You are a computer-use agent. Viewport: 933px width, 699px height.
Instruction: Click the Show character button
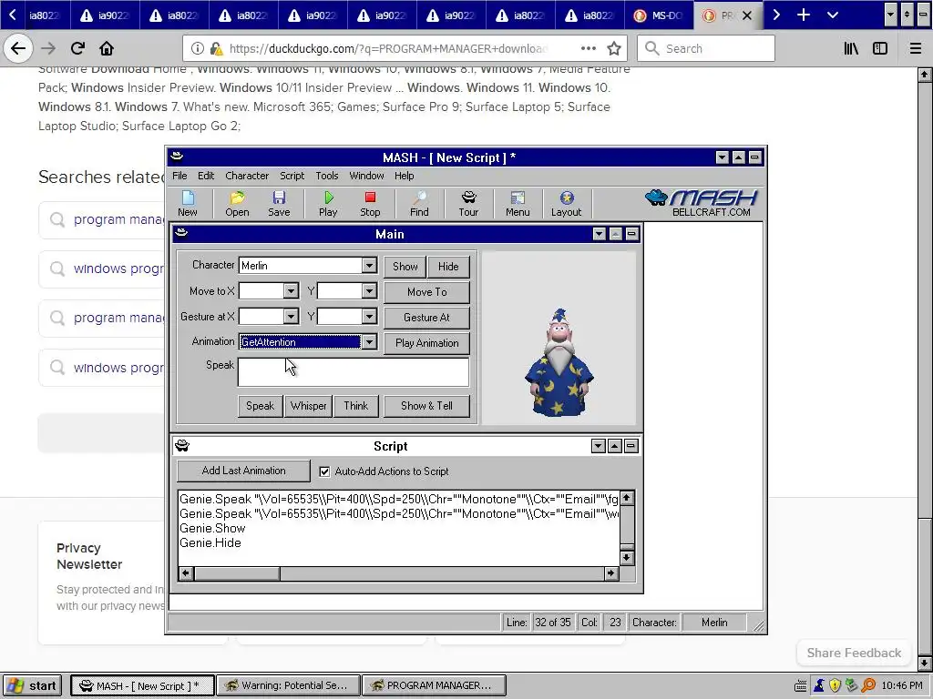click(x=405, y=267)
